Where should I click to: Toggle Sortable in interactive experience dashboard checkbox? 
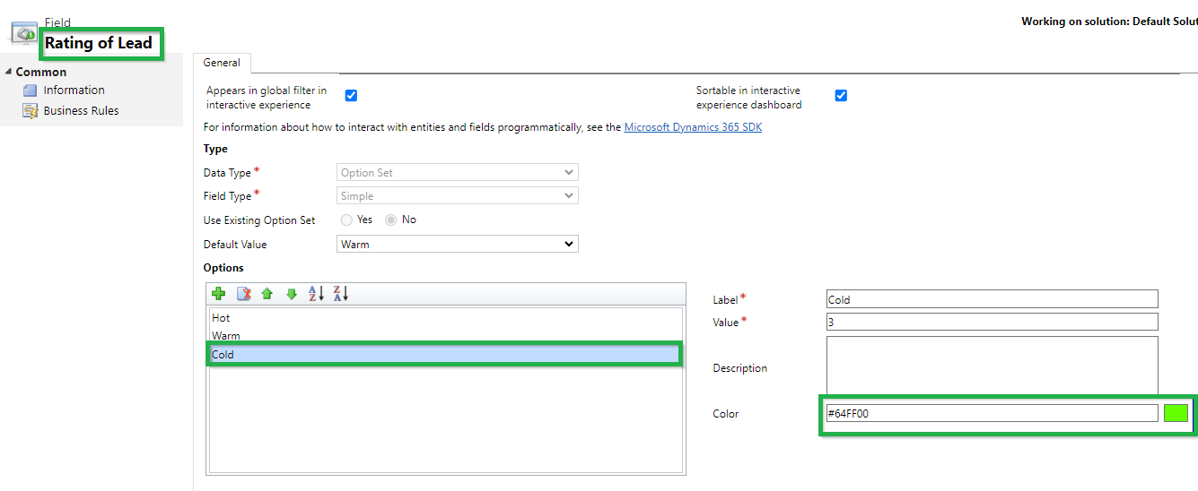click(x=841, y=96)
